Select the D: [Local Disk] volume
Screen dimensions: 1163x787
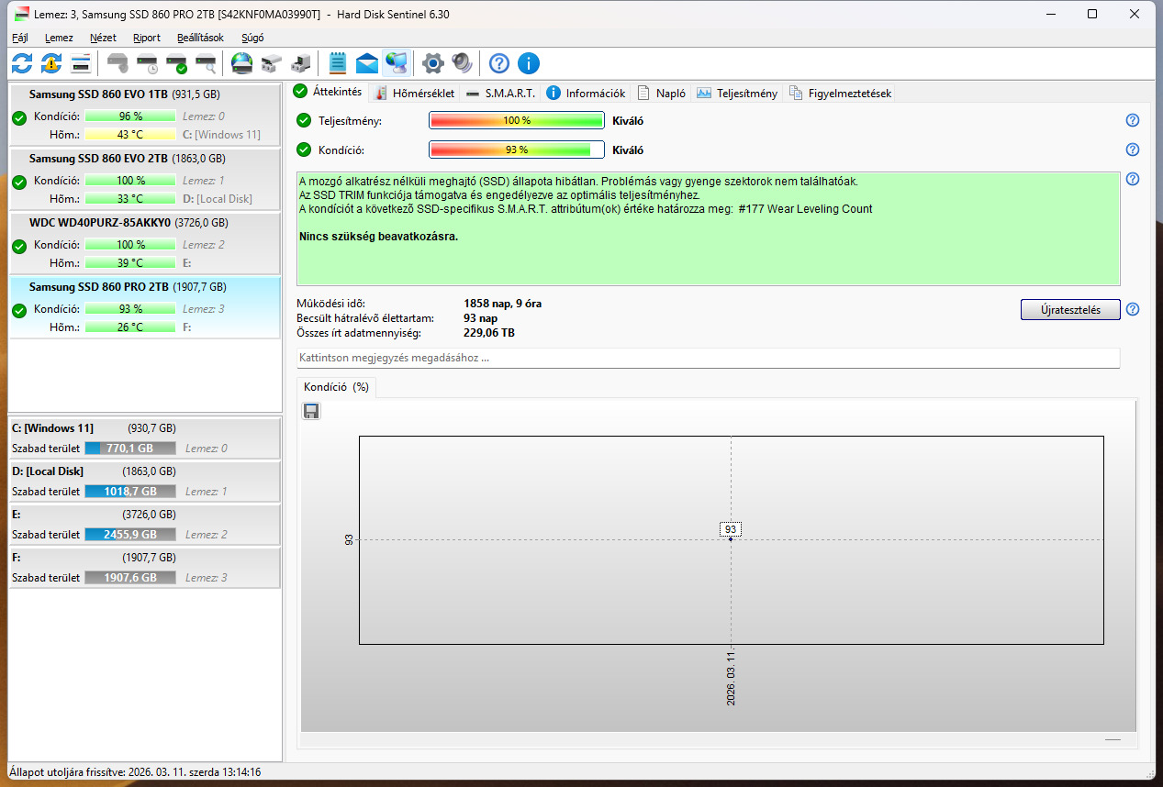144,482
